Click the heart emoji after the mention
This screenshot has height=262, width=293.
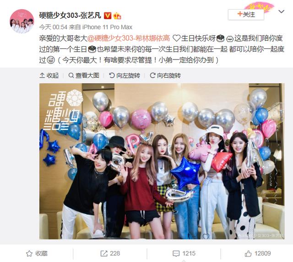click(176, 38)
